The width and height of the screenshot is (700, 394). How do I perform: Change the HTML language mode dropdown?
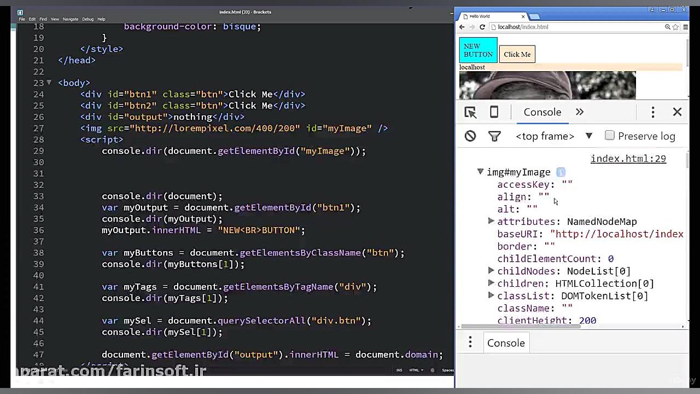pyautogui.click(x=415, y=370)
